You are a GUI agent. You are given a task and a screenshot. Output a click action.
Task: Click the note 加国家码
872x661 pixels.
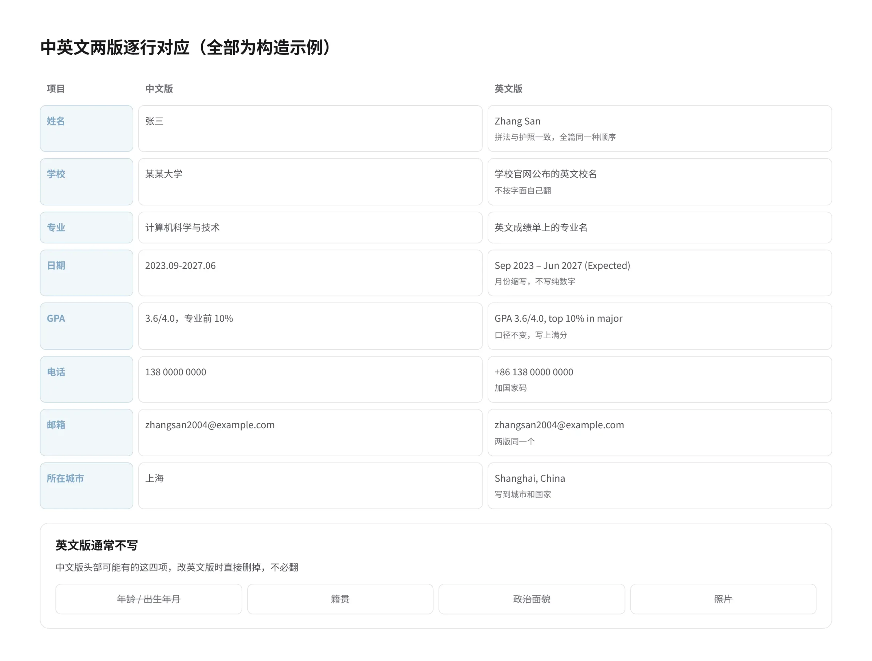pyautogui.click(x=510, y=388)
